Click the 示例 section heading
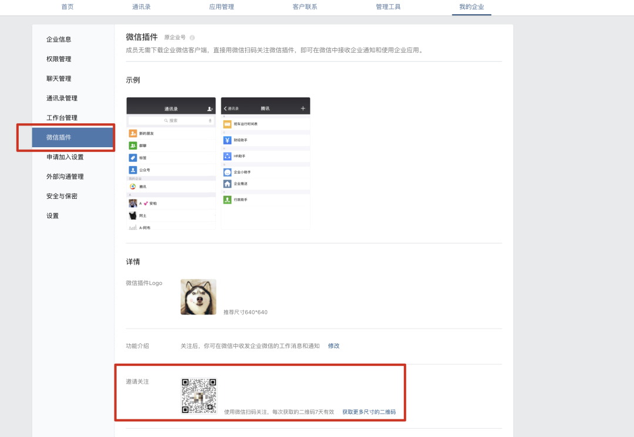Screen dimensions: 634x437 pyautogui.click(x=133, y=80)
